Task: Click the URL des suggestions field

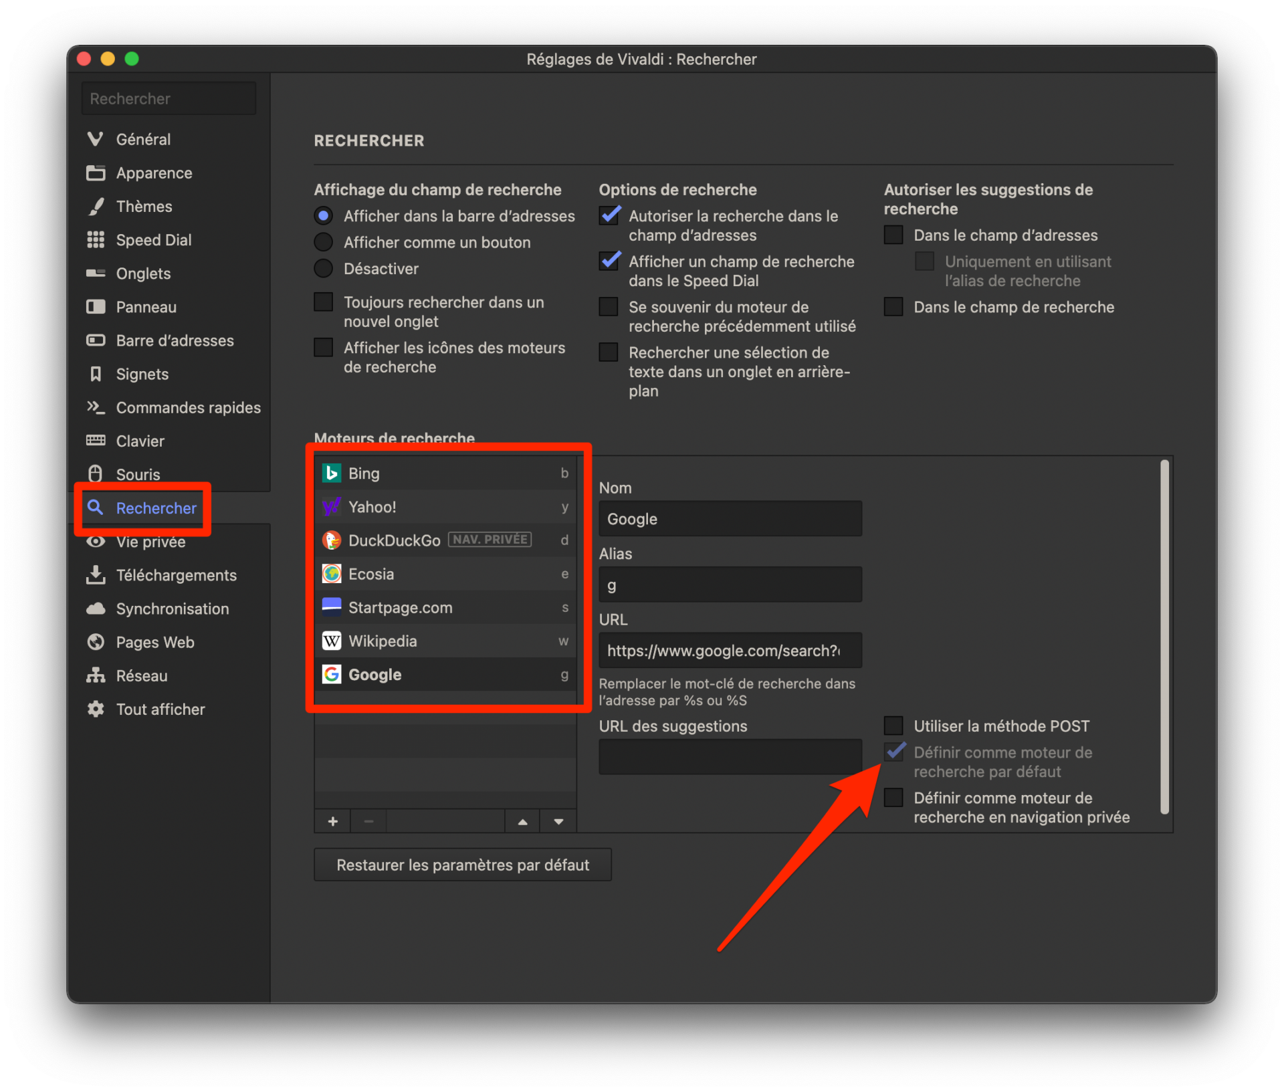Action: pos(730,756)
